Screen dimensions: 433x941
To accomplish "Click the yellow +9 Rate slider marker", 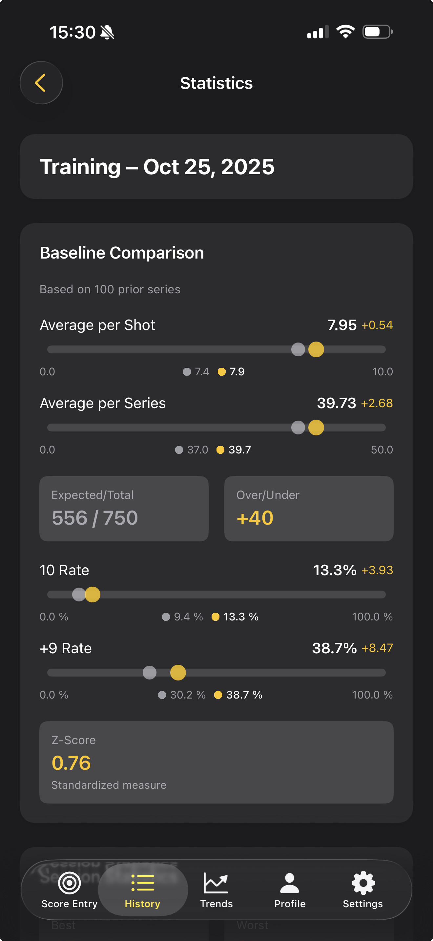I will point(178,673).
